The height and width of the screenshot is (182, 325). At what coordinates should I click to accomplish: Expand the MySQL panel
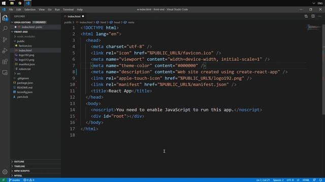[18, 175]
